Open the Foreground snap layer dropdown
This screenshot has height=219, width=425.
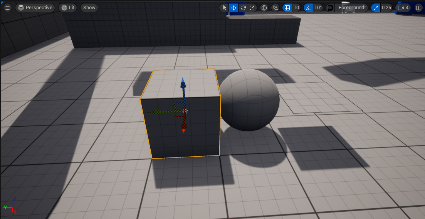[x=351, y=8]
